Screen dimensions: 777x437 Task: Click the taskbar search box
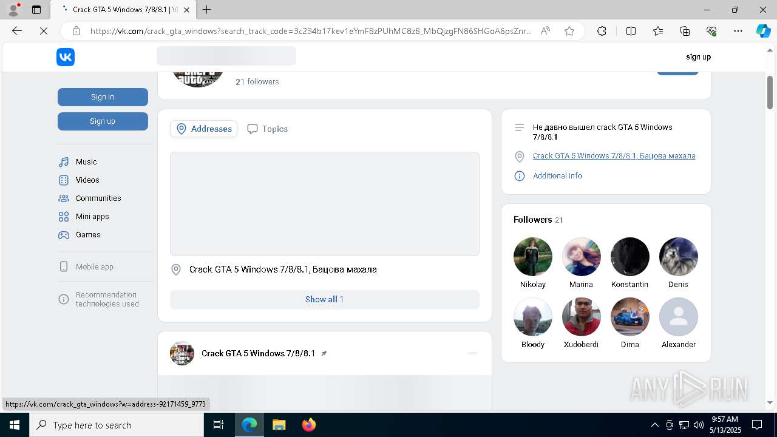coord(117,425)
